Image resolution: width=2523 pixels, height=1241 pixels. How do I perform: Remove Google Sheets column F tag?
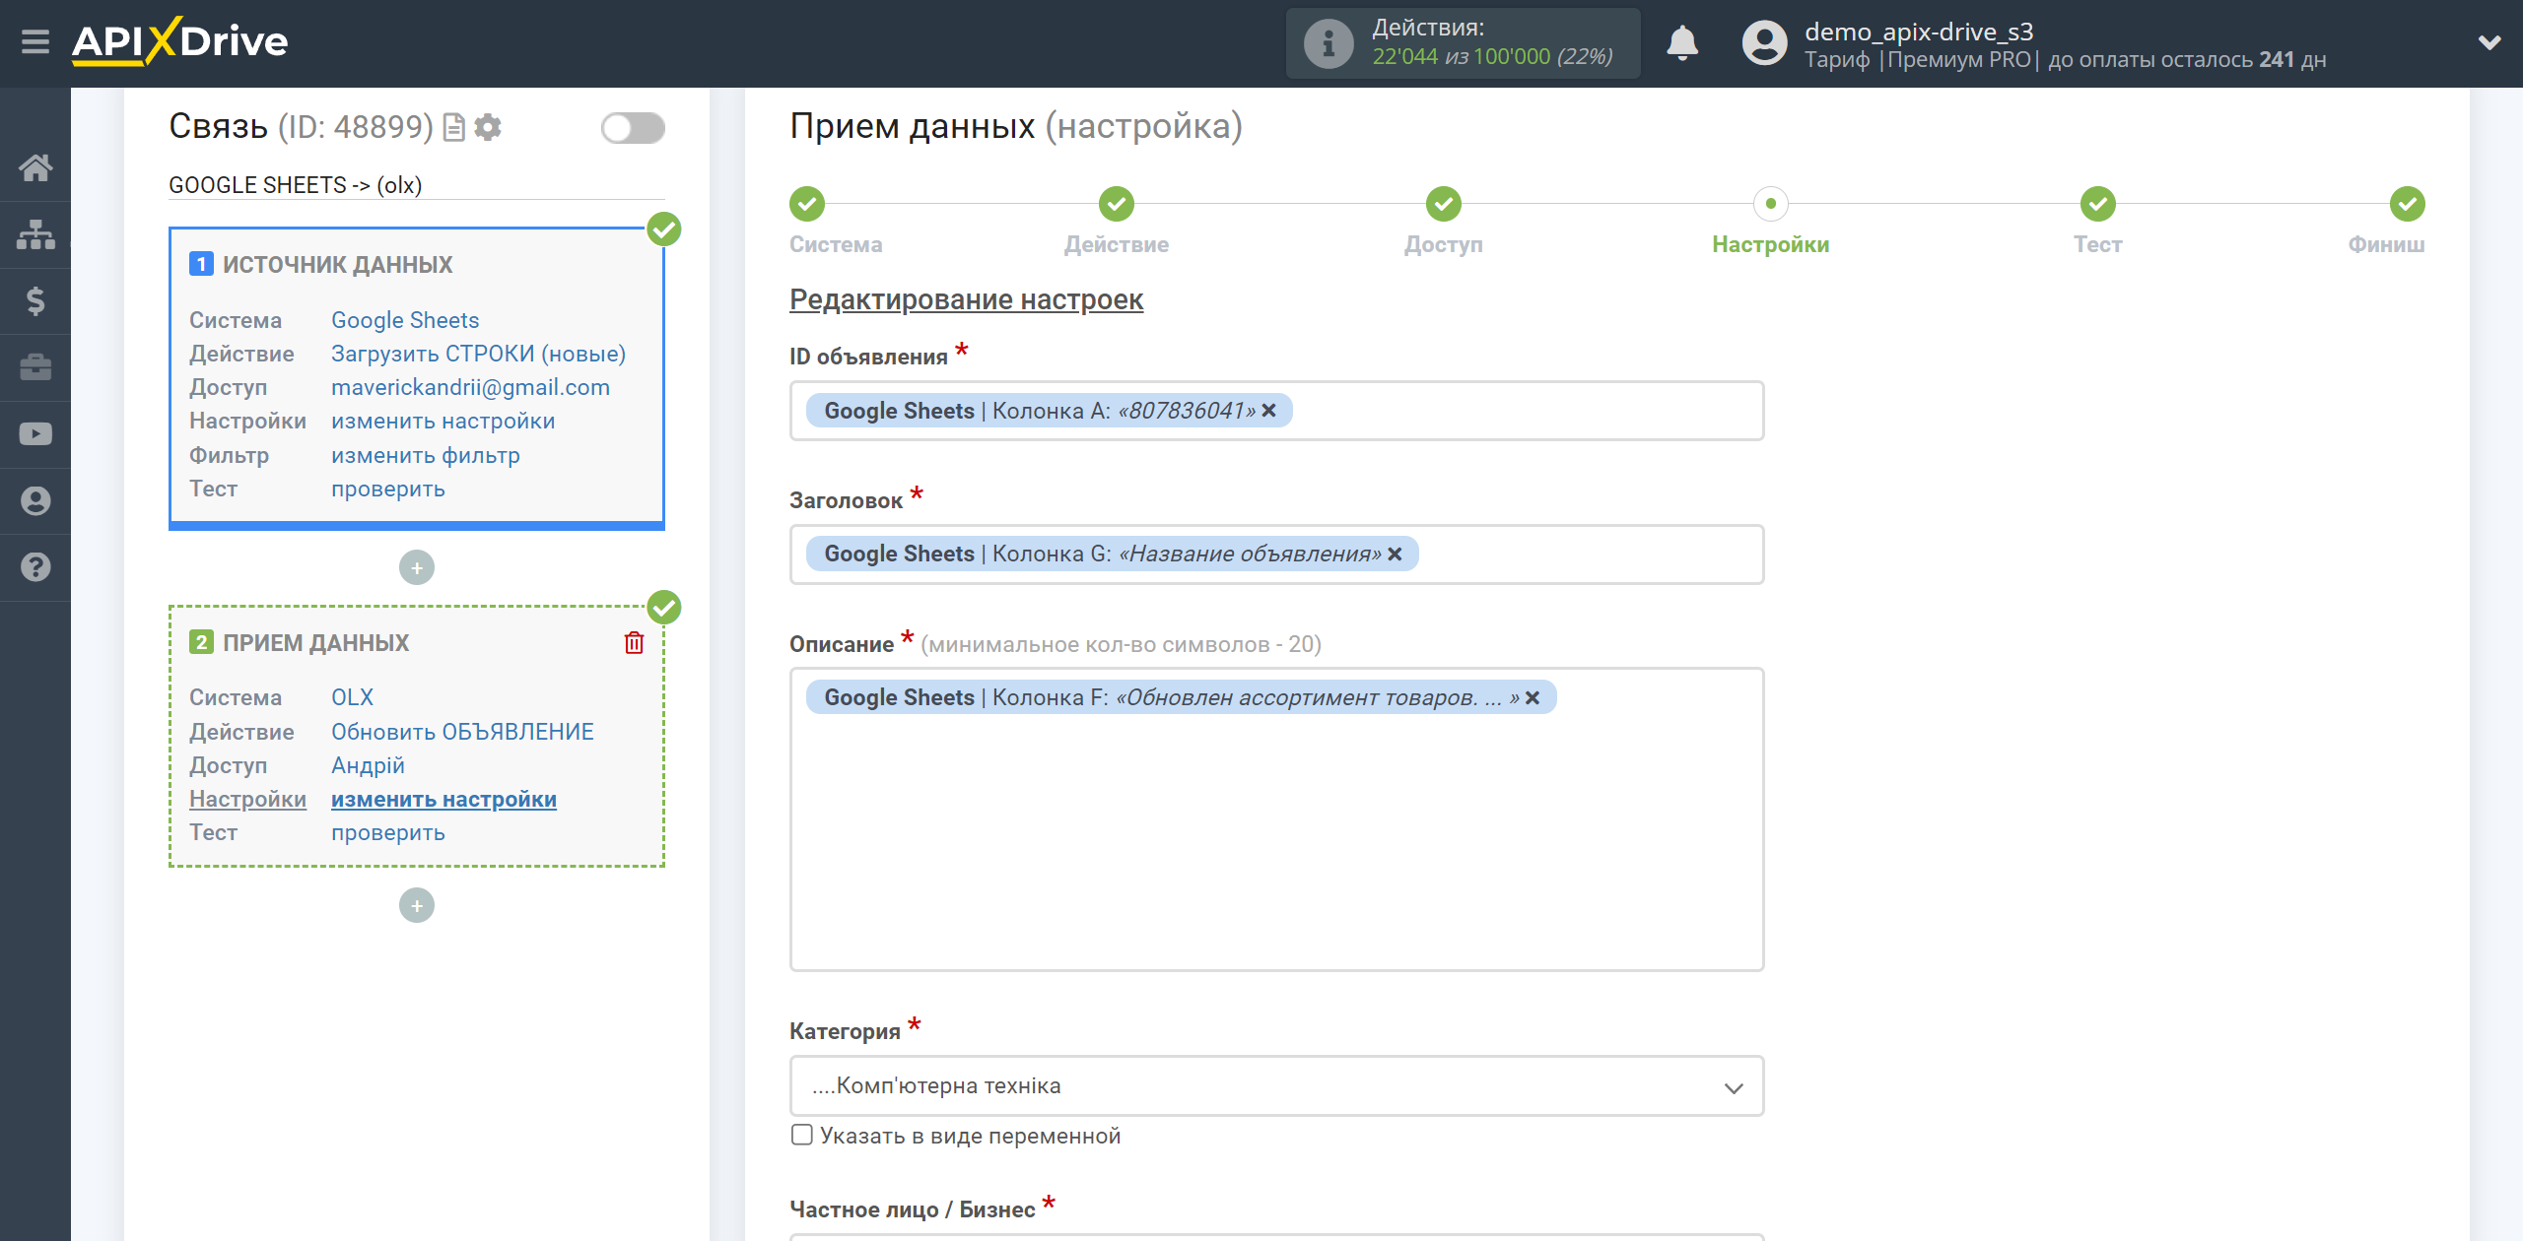[1533, 698]
